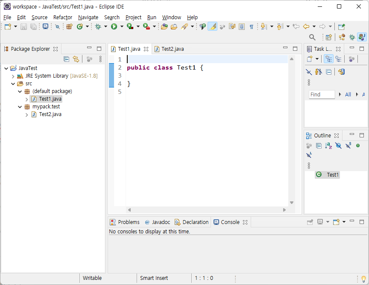Click the Next Annotation arrow icon
The height and width of the screenshot is (285, 369).
pyautogui.click(x=264, y=26)
